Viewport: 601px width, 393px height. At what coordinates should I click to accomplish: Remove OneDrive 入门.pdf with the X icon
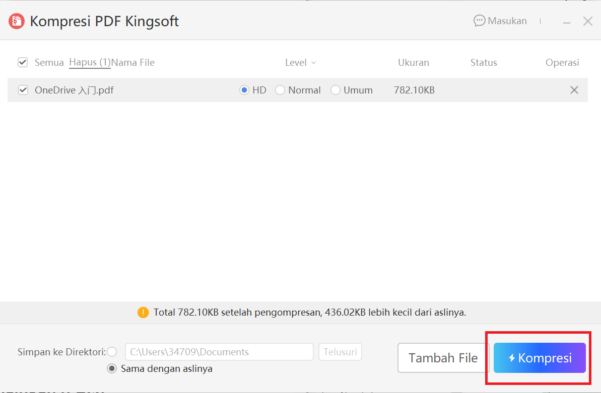click(574, 90)
